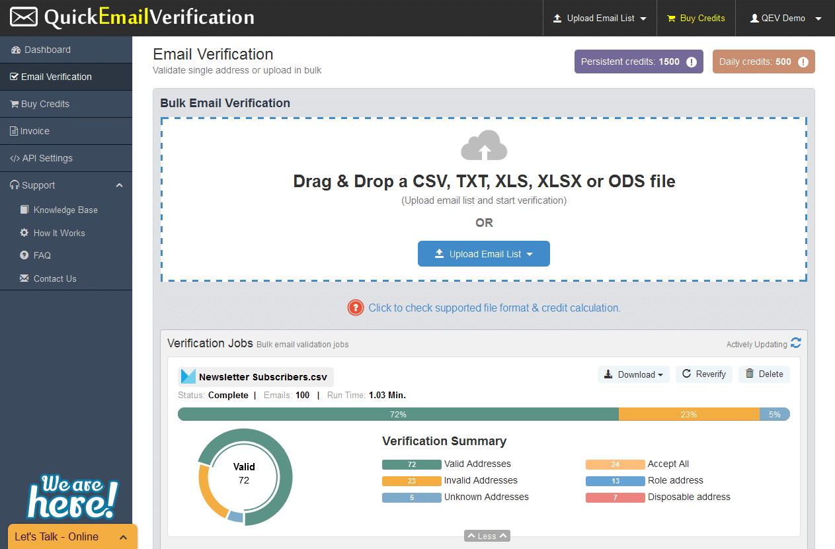Expand the Let's Talk - Online chat
The image size is (835, 549).
72,536
